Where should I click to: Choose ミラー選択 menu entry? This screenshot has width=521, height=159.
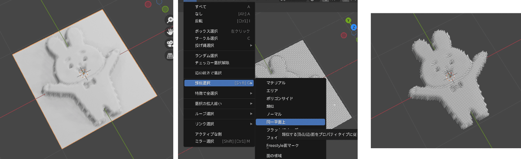[x=219, y=141]
